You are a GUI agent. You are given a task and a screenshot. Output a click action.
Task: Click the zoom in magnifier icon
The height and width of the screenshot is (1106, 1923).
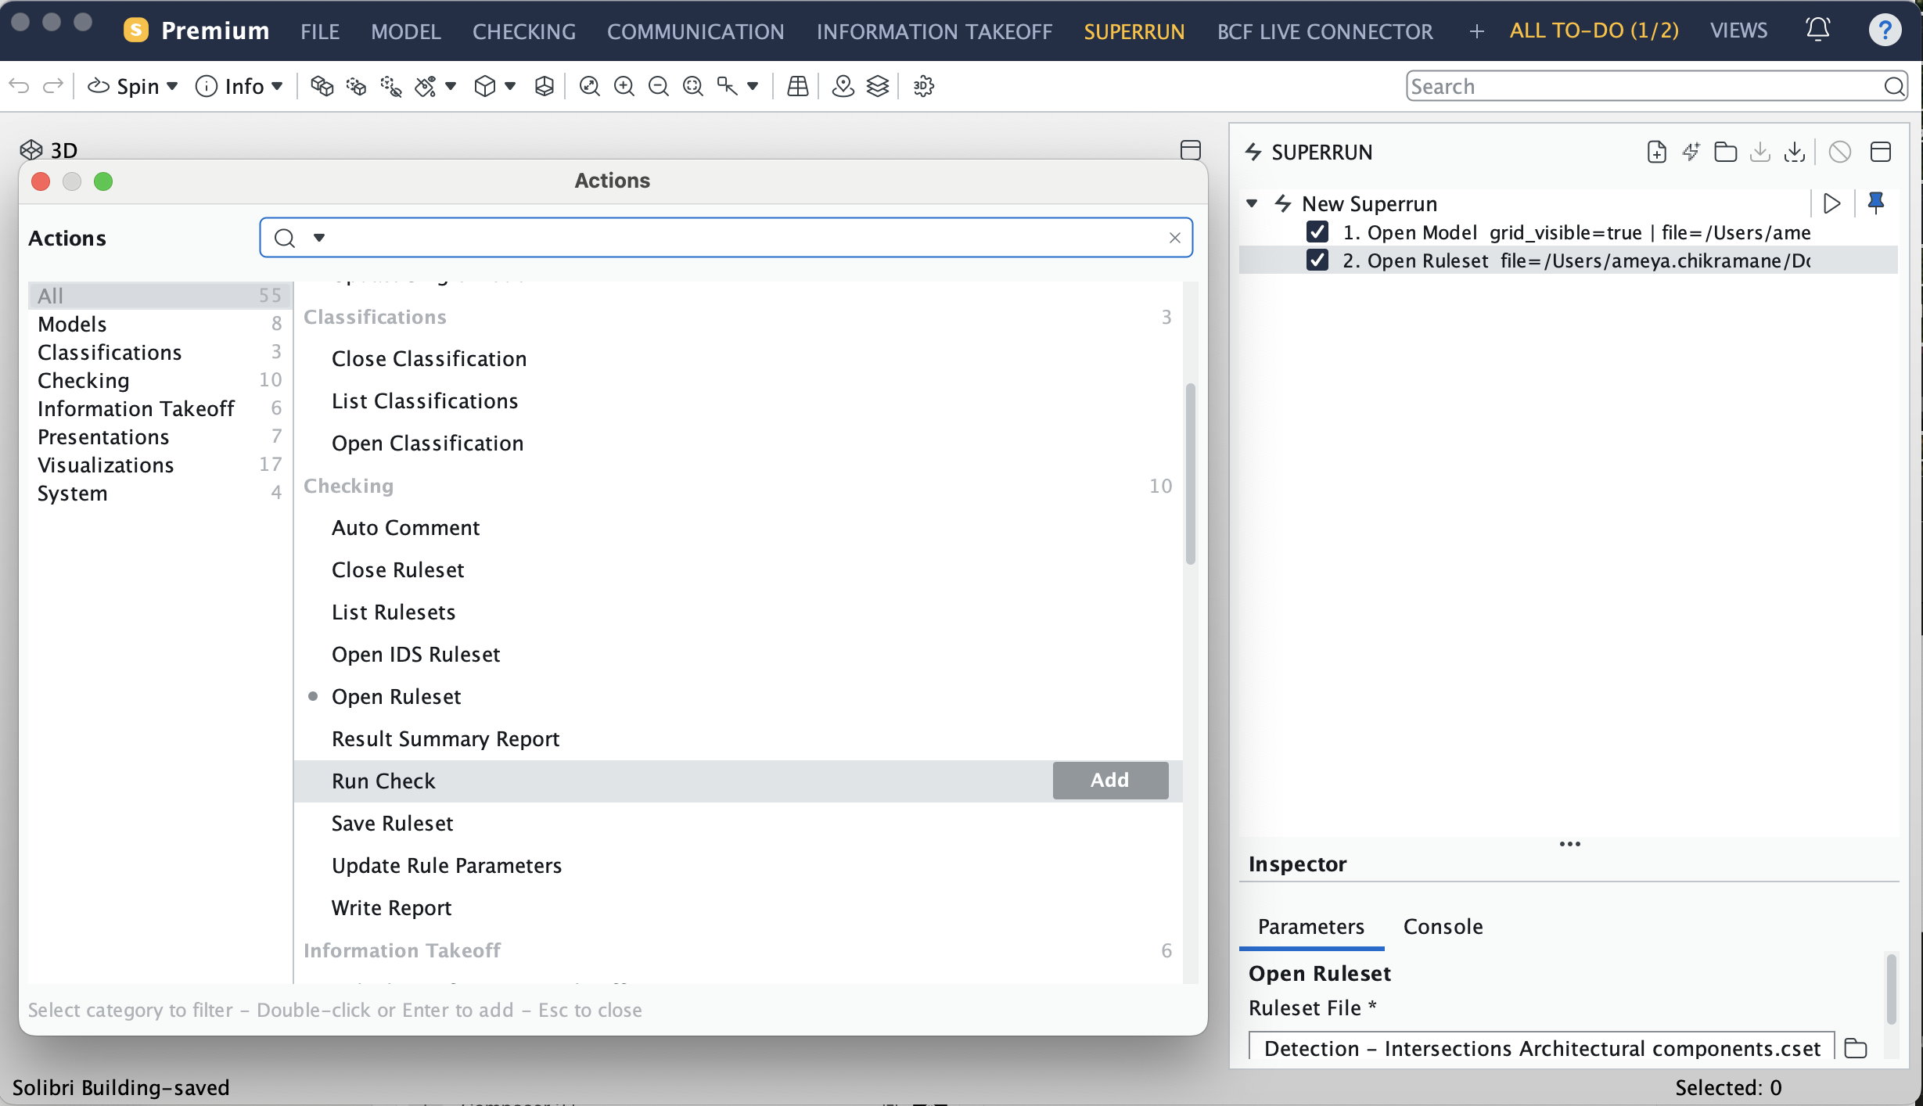coord(624,86)
